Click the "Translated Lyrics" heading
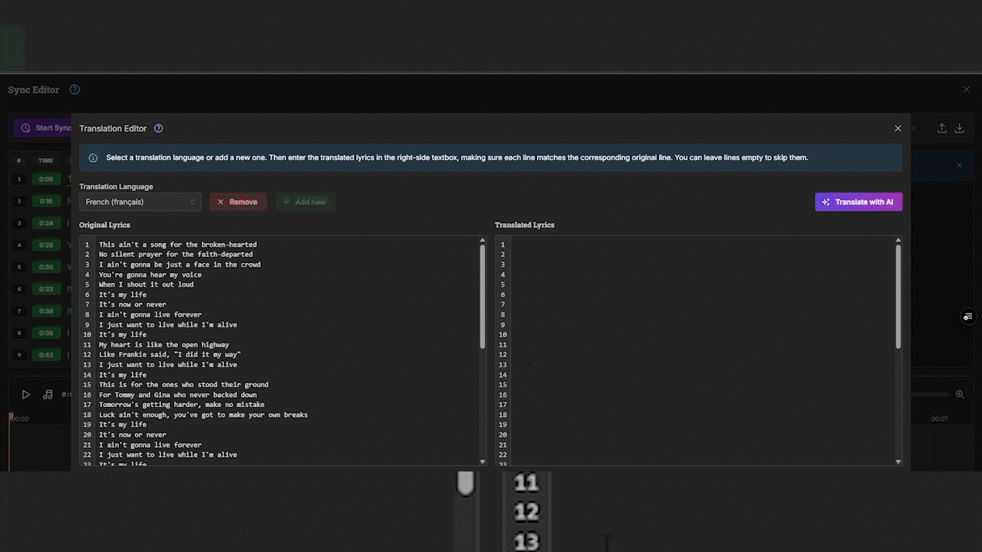Image resolution: width=982 pixels, height=552 pixels. pyautogui.click(x=525, y=225)
